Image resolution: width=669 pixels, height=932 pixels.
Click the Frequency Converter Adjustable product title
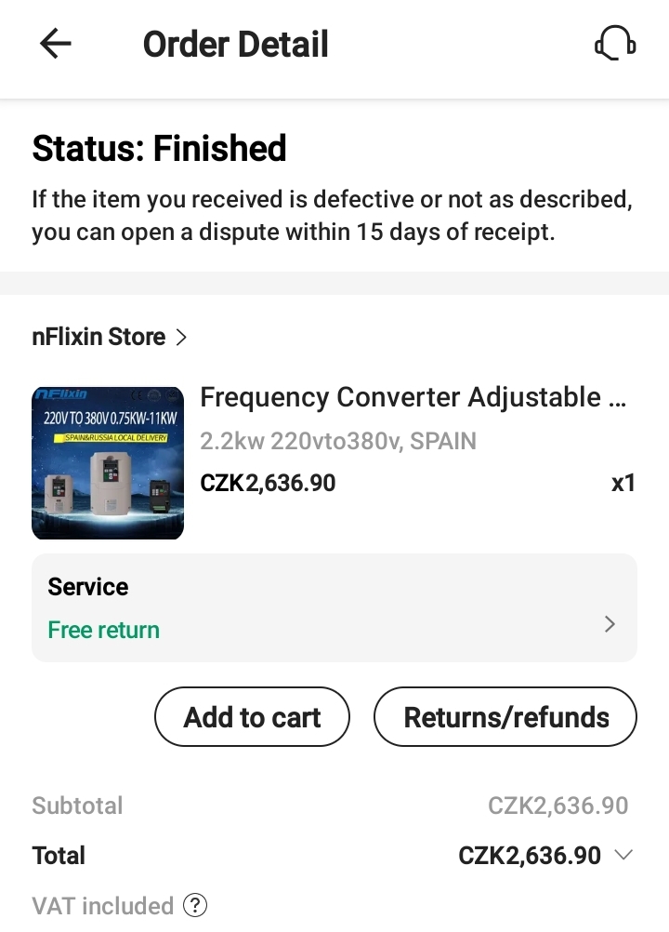(x=413, y=398)
